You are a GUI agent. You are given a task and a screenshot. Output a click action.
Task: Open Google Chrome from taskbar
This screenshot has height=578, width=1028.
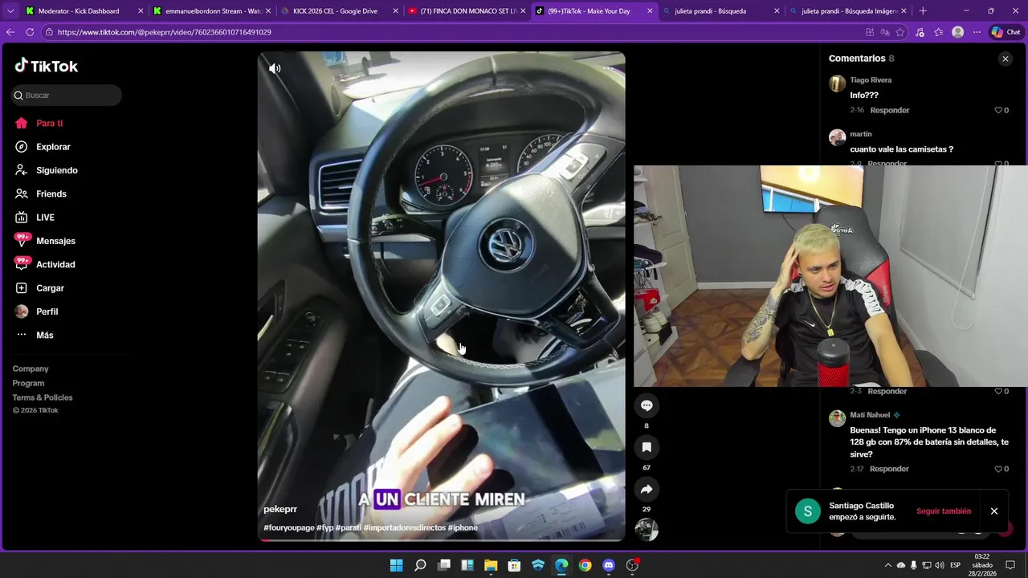(585, 565)
